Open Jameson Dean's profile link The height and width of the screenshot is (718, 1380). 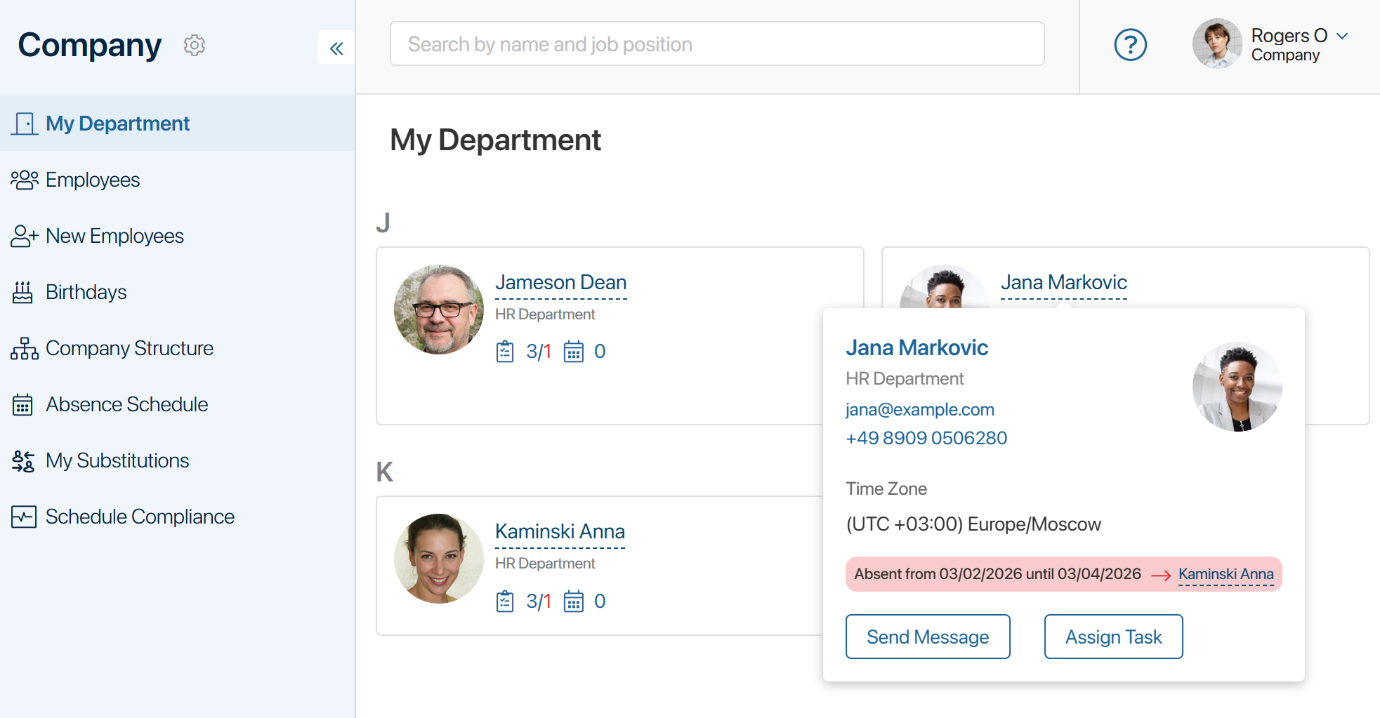click(560, 282)
